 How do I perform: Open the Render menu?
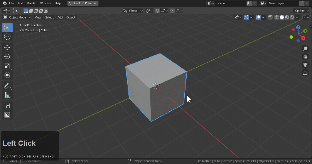coord(32,3)
